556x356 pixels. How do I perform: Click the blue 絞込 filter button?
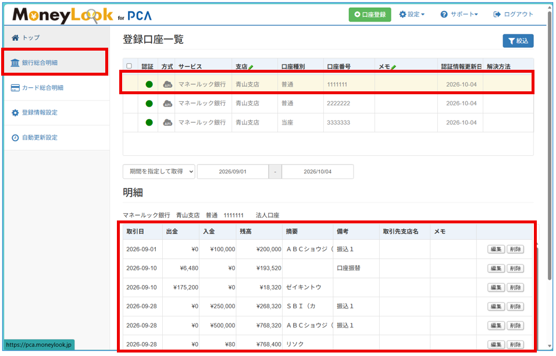(x=518, y=41)
